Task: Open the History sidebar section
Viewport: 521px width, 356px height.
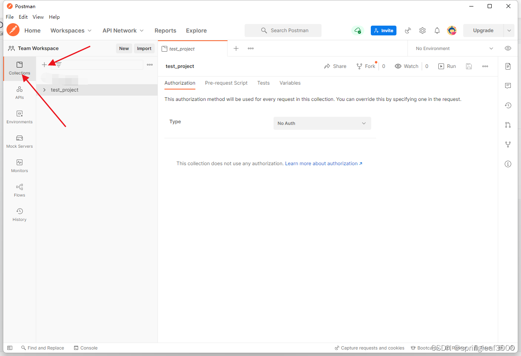Action: pos(20,215)
